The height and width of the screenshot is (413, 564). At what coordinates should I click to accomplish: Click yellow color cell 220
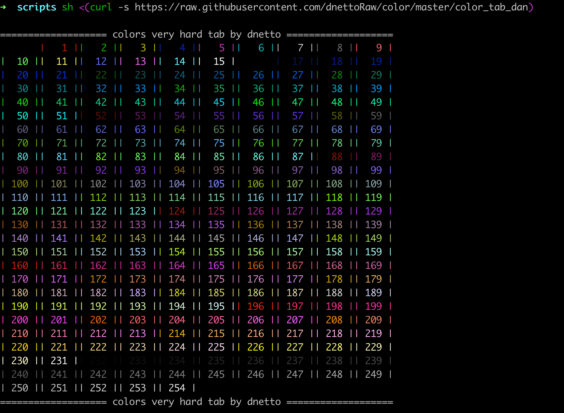pyautogui.click(x=20, y=347)
